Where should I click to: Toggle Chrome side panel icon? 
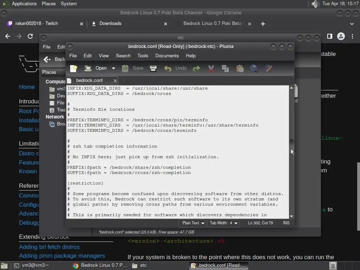click(x=330, y=36)
